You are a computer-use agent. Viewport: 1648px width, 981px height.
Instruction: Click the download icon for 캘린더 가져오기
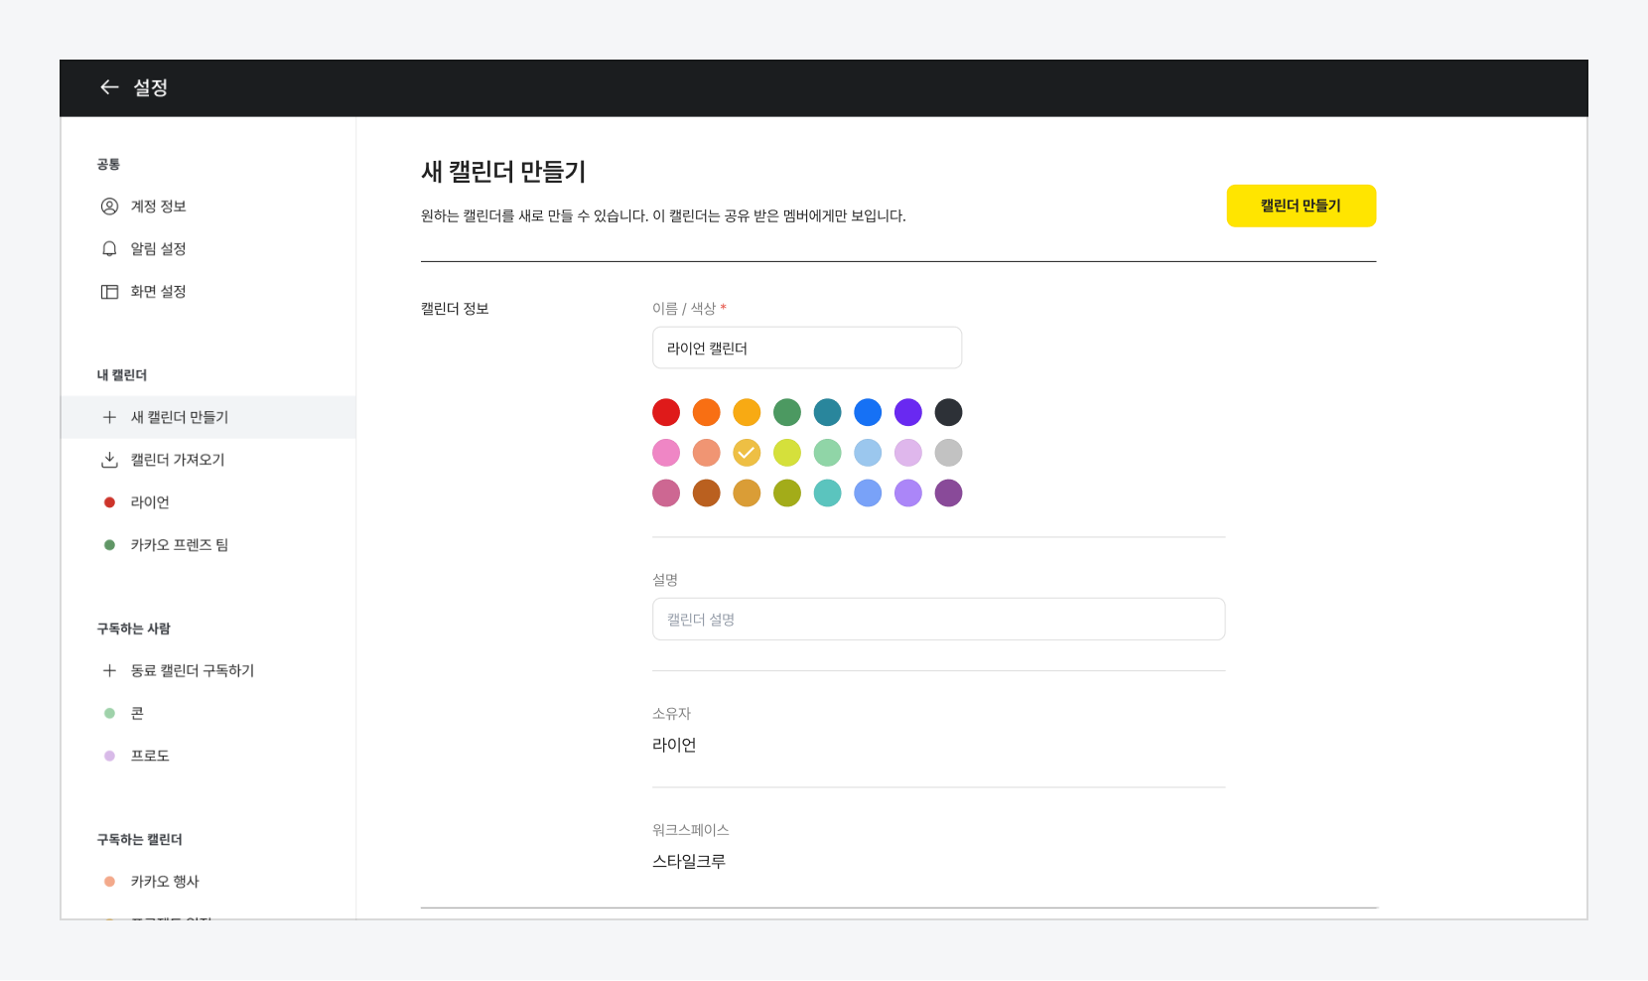[109, 460]
